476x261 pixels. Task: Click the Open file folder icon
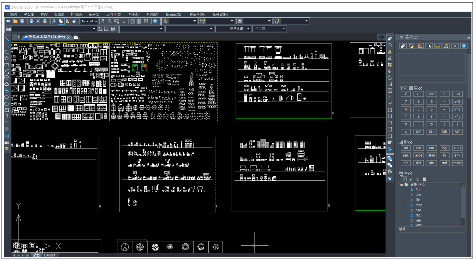pyautogui.click(x=15, y=21)
